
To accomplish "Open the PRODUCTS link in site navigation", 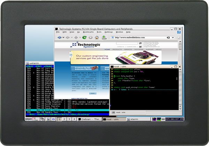I will click(x=117, y=49).
